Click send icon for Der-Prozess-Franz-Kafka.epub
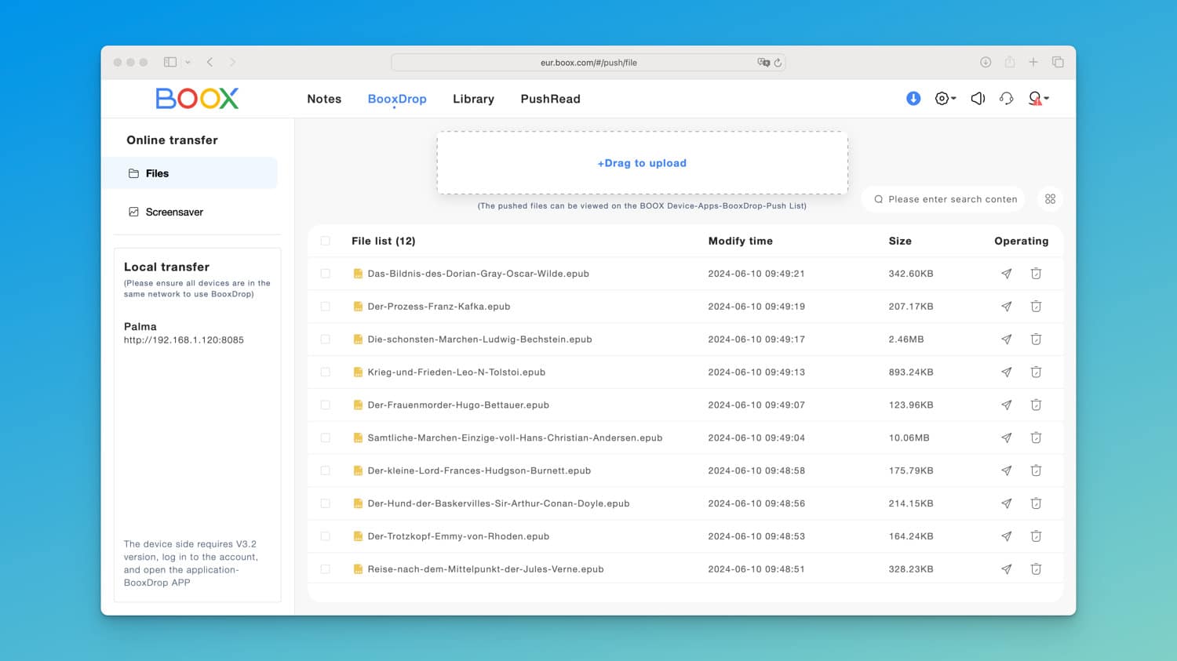This screenshot has height=661, width=1177. pos(1006,307)
